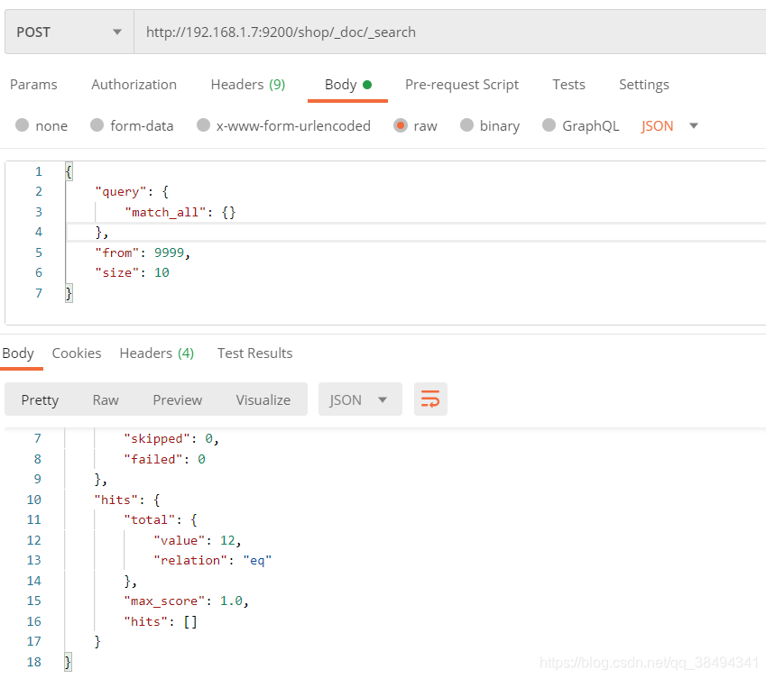Open response JSON format dropdown
This screenshot has width=766, height=679.
359,399
